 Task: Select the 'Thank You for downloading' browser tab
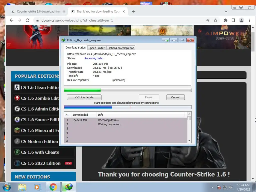[x=98, y=11]
